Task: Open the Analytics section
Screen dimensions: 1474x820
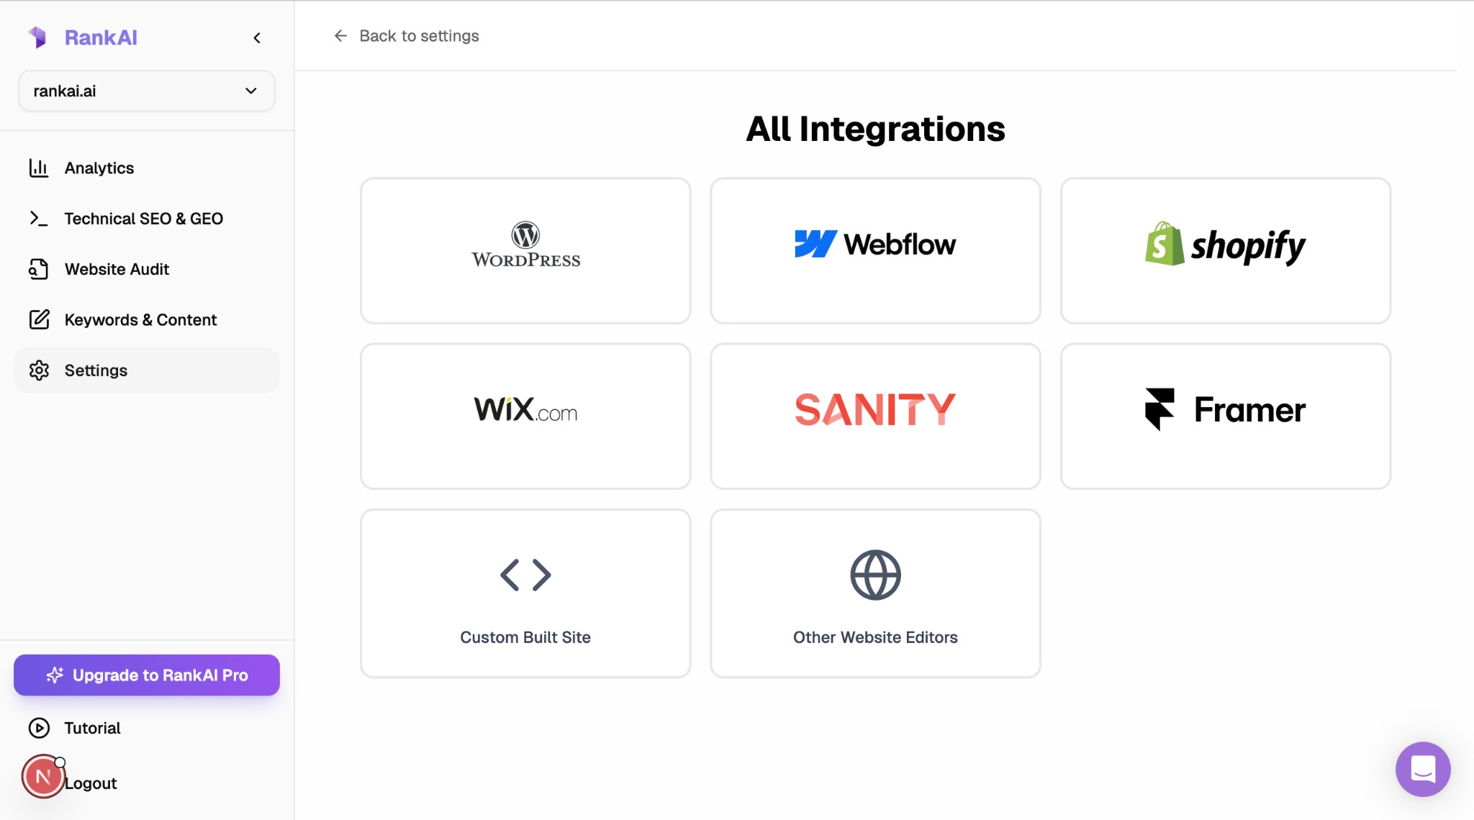Action: coord(99,168)
